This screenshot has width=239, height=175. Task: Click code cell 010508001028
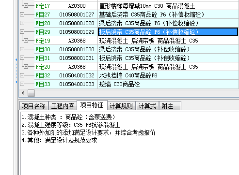point(77,23)
